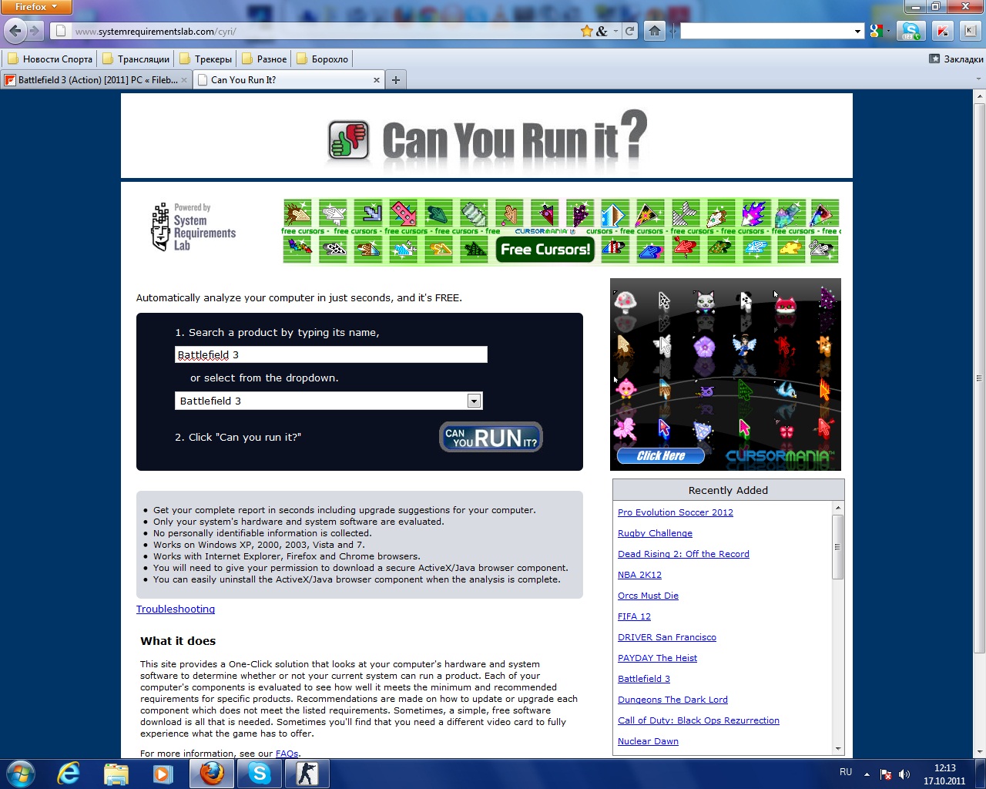Open the Dungeons The Dark Lord link
Screen dimensions: 986x789
[672, 700]
